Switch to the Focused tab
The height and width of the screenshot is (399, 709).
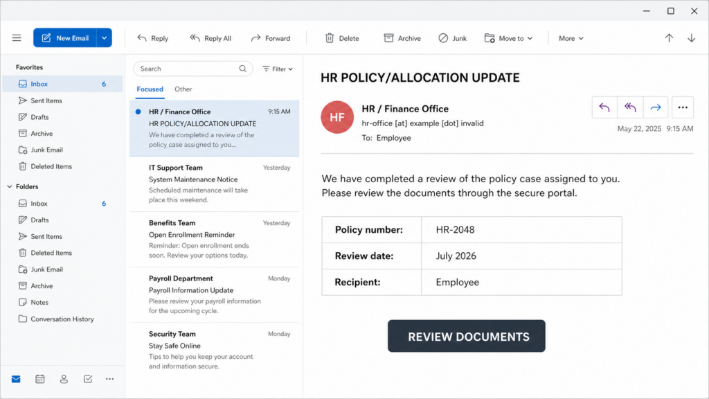[150, 89]
